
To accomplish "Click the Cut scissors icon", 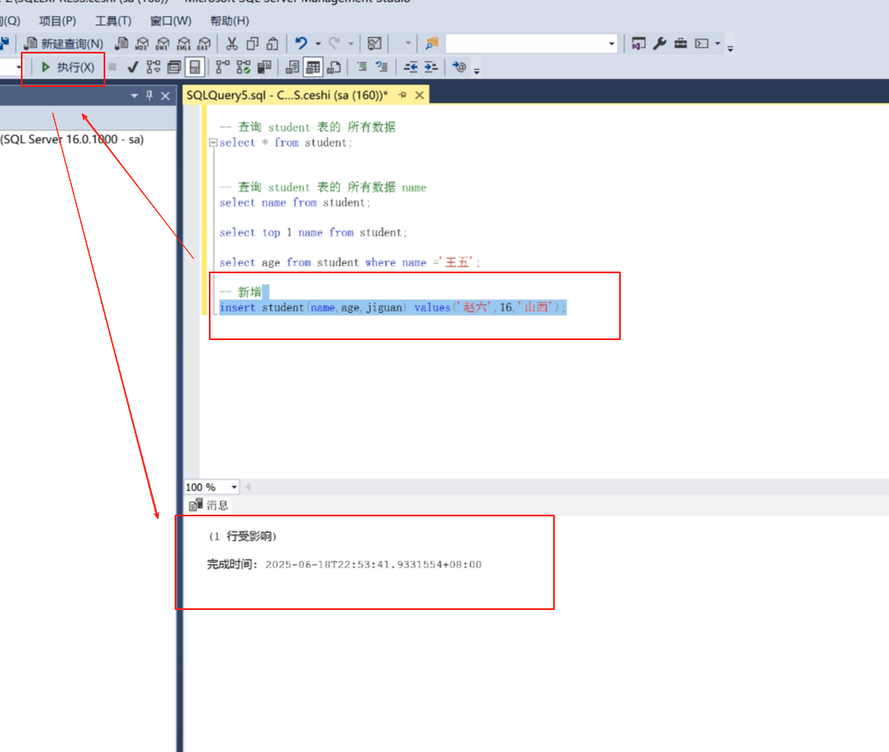I will click(x=232, y=43).
